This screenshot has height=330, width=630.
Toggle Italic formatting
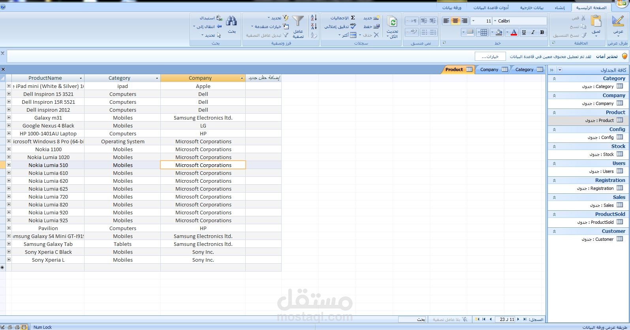[533, 32]
